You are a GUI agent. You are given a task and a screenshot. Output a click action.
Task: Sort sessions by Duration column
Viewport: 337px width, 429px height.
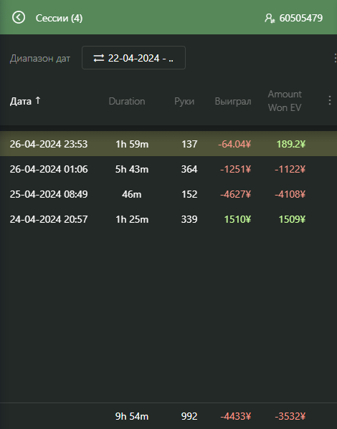[127, 101]
